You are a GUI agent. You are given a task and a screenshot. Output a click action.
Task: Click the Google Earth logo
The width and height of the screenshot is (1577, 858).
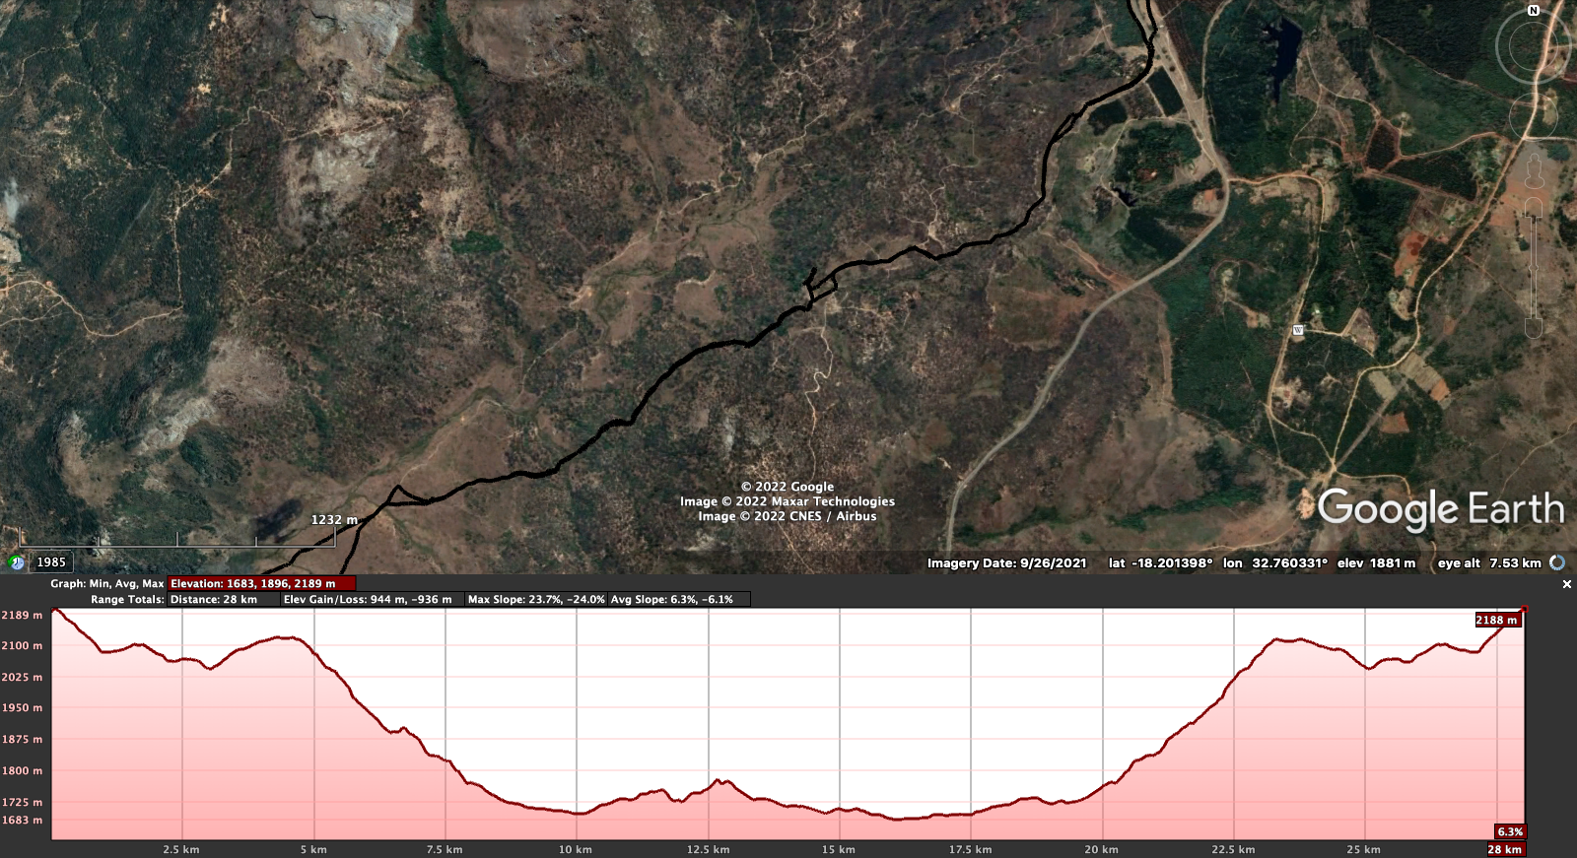tap(1440, 509)
